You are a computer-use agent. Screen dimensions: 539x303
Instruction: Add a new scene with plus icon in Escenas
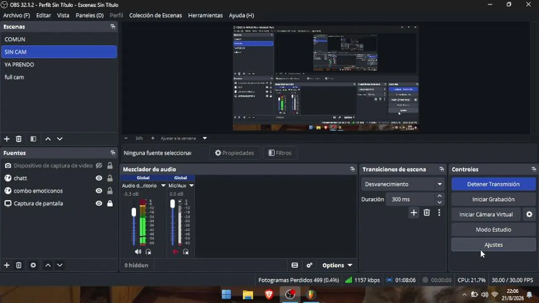(7, 139)
